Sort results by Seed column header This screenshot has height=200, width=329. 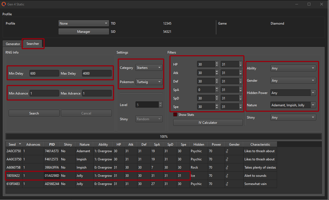click(x=14, y=144)
